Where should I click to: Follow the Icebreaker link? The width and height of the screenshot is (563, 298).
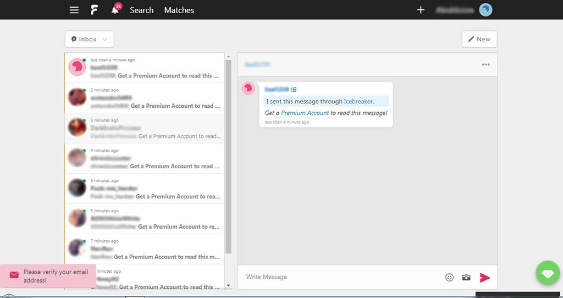[x=358, y=101]
